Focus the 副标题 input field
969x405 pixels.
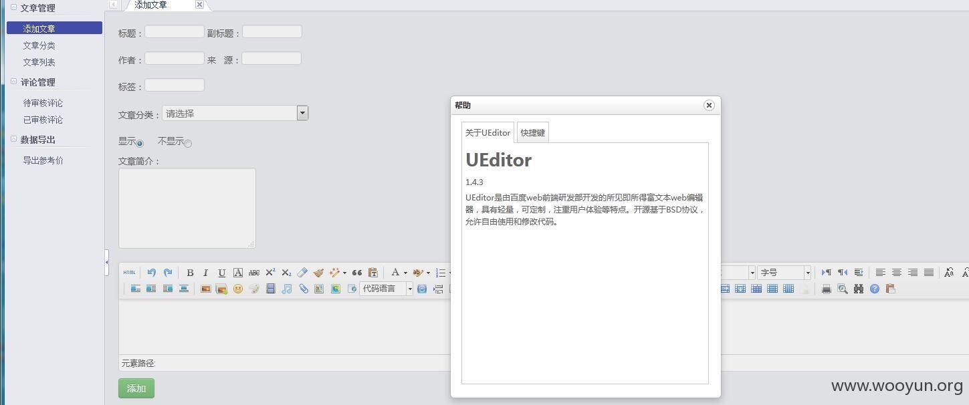click(x=272, y=31)
